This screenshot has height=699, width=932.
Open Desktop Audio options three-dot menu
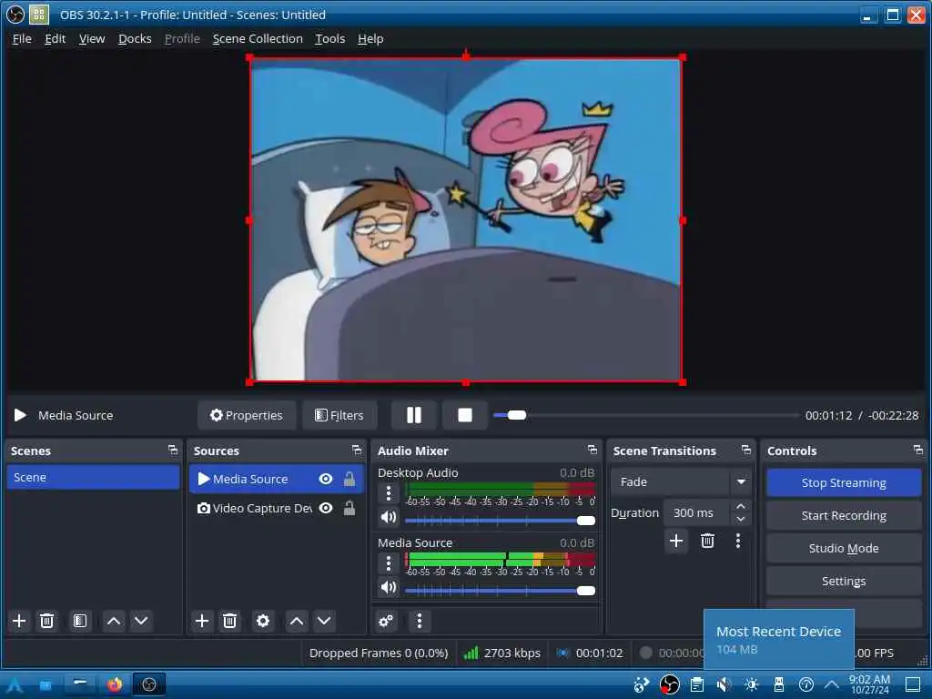(x=388, y=492)
